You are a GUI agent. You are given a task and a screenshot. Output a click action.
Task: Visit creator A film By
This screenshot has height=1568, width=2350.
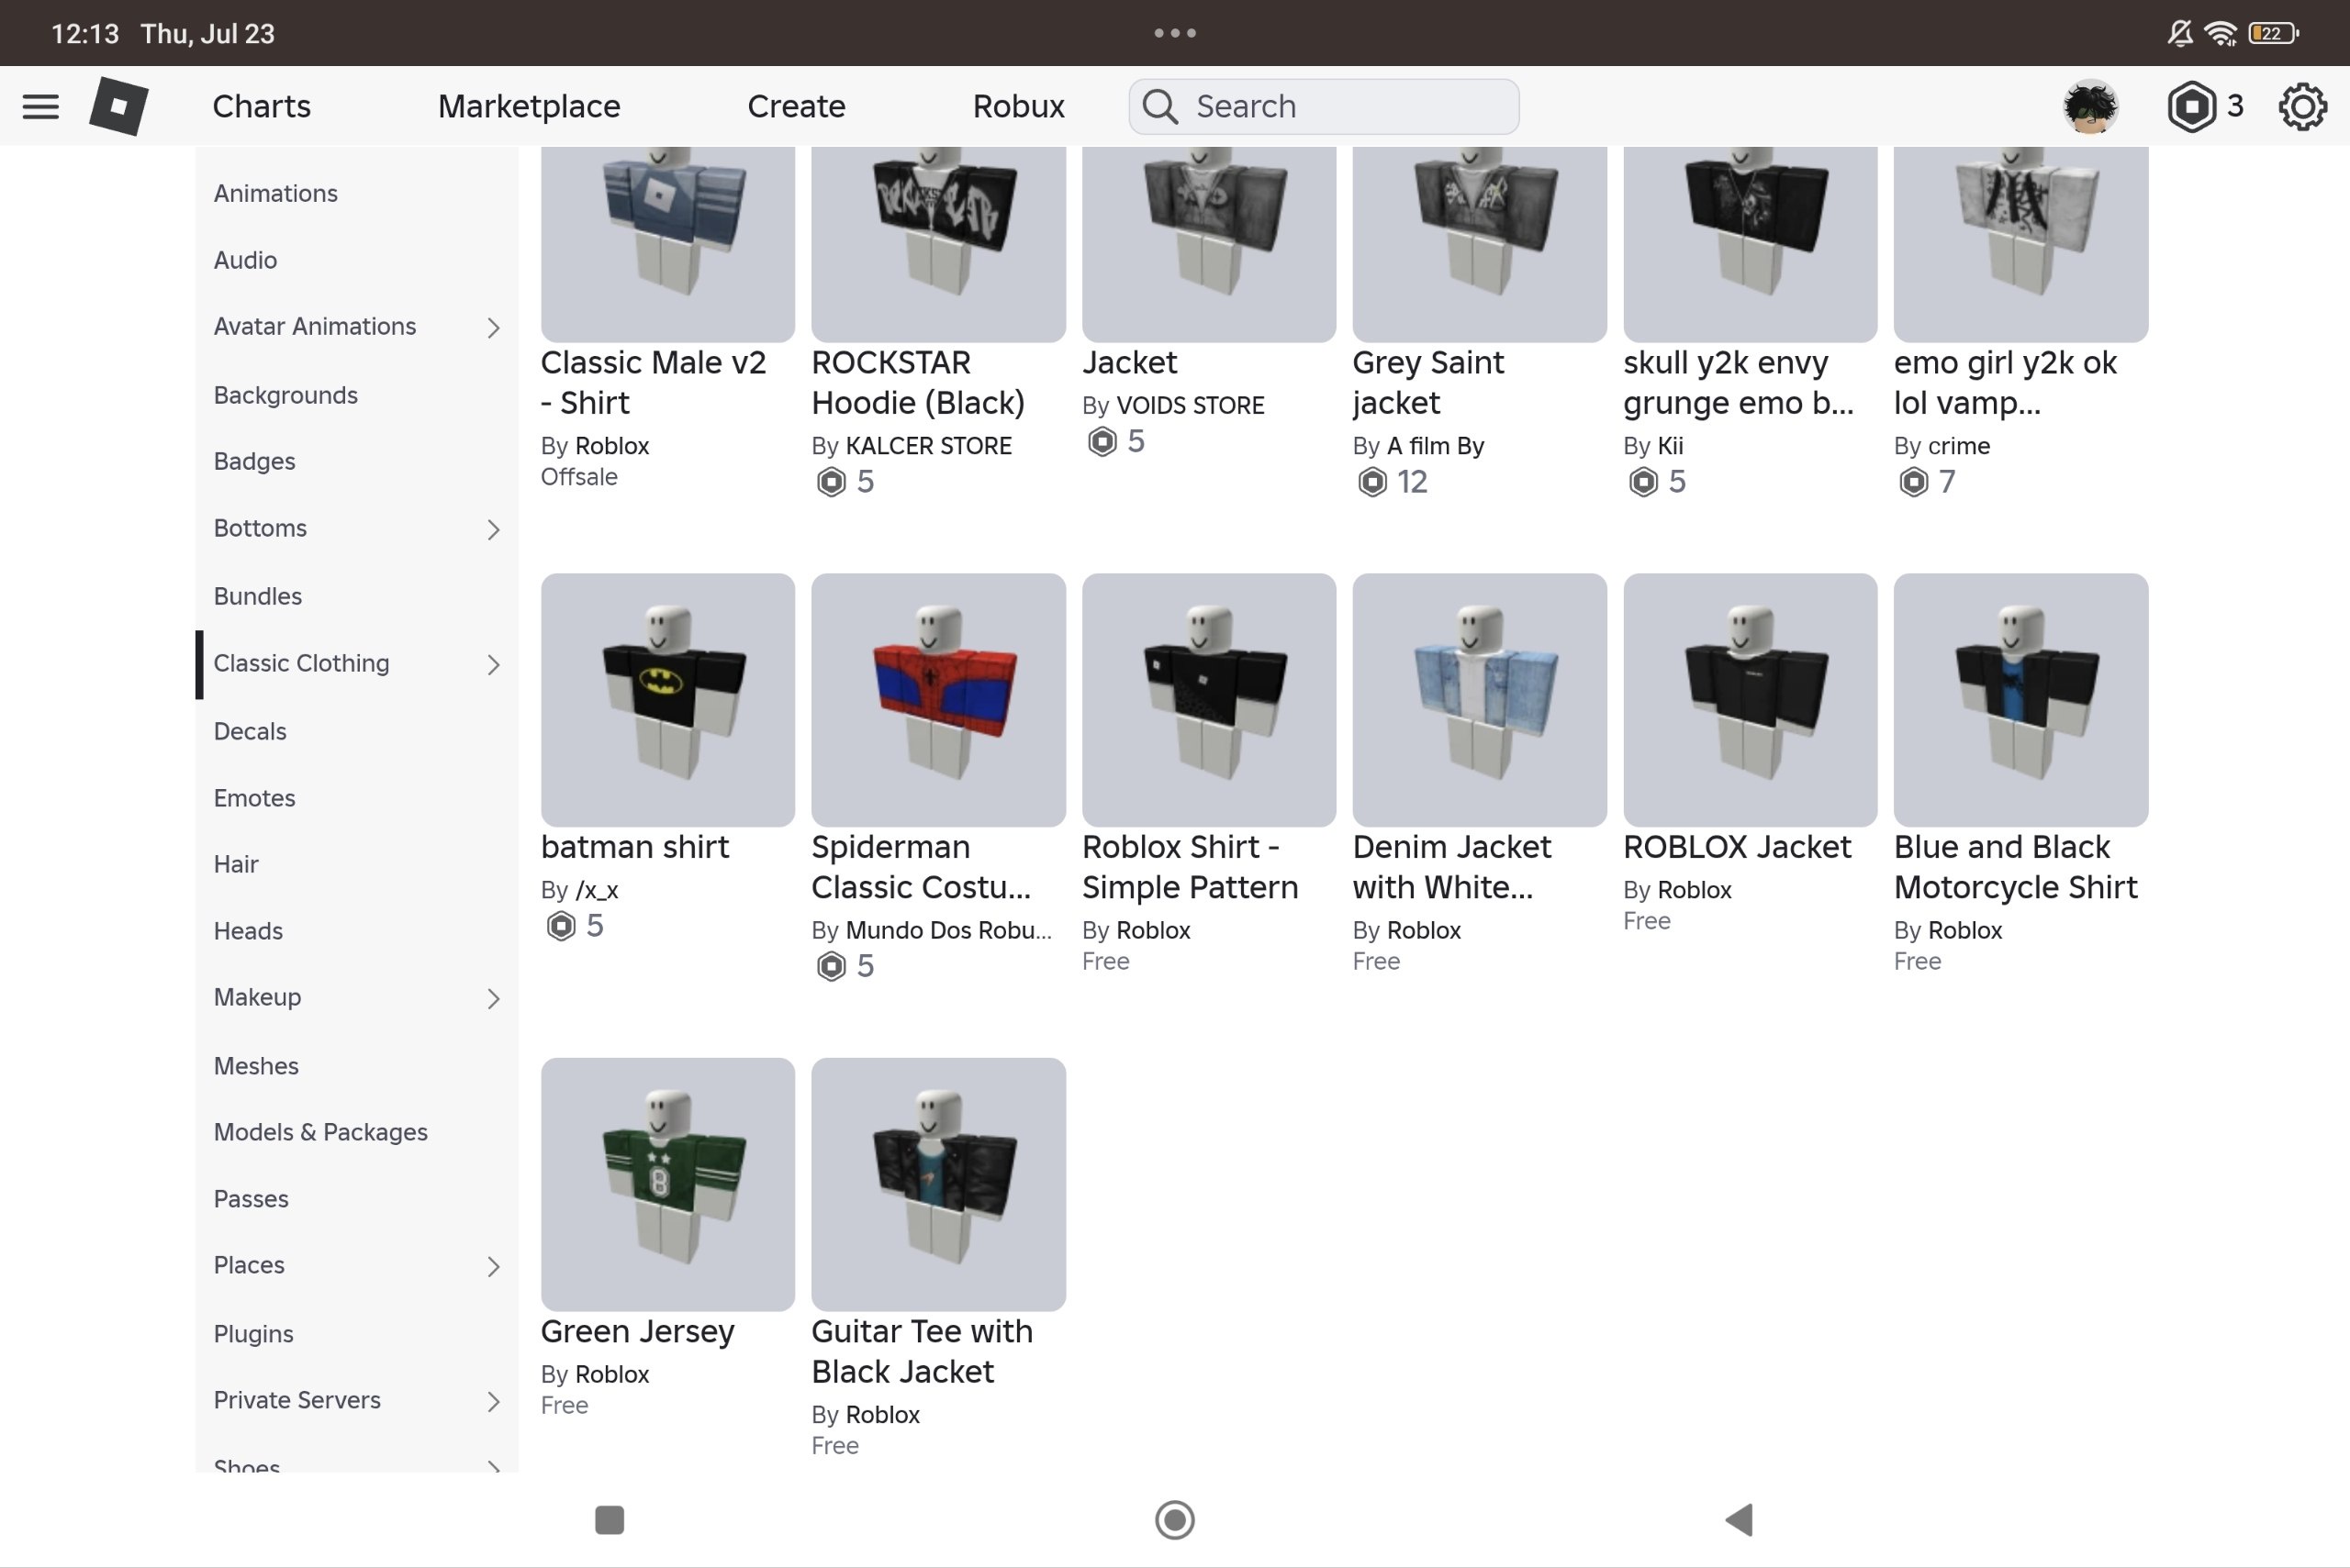[x=1436, y=446]
